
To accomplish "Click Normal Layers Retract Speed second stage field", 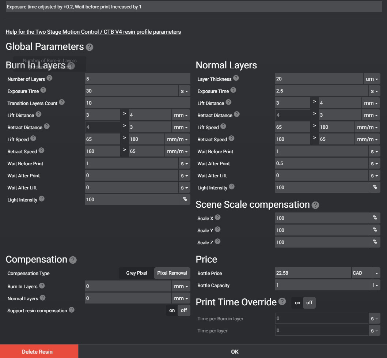I will [x=337, y=139].
